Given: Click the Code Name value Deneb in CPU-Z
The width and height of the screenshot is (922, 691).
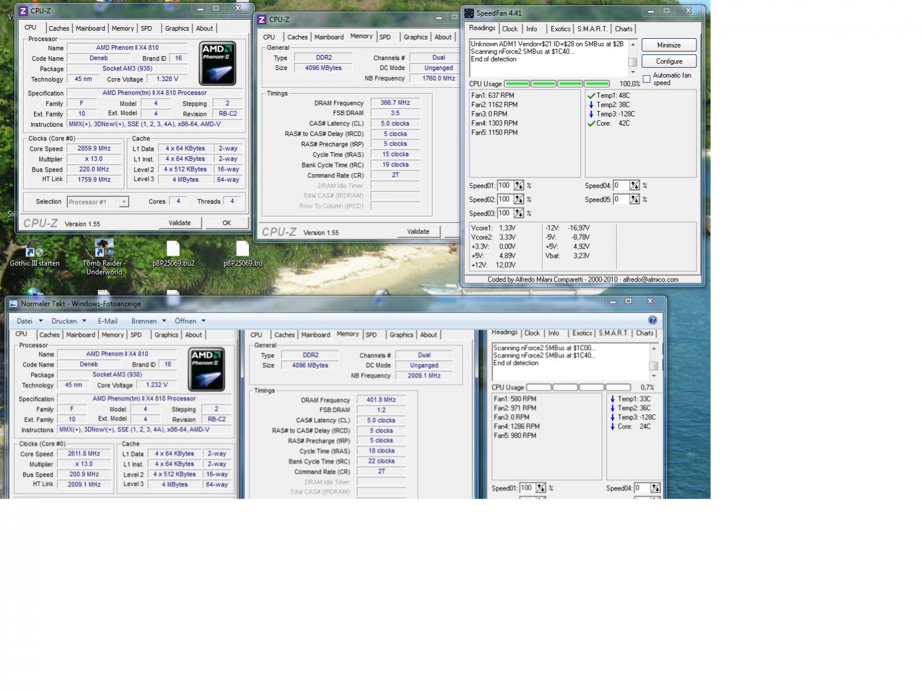Looking at the screenshot, I should (99, 58).
